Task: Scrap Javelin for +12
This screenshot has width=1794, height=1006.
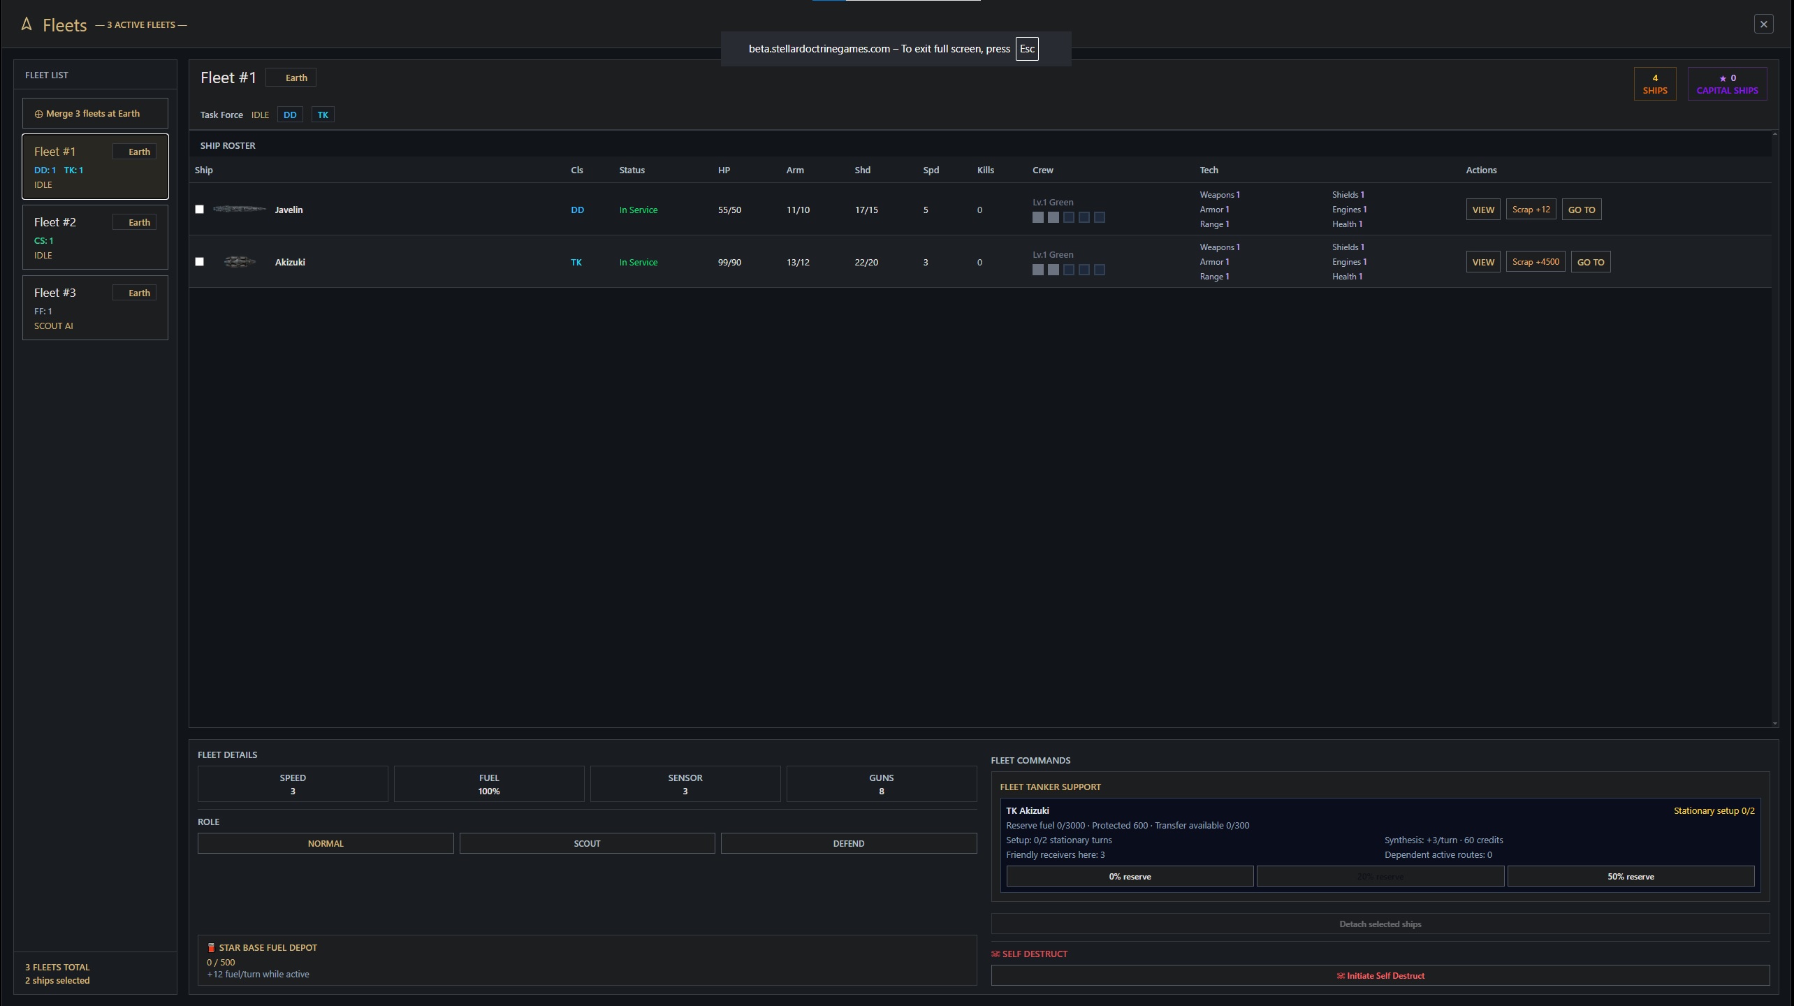Action: [x=1531, y=210]
